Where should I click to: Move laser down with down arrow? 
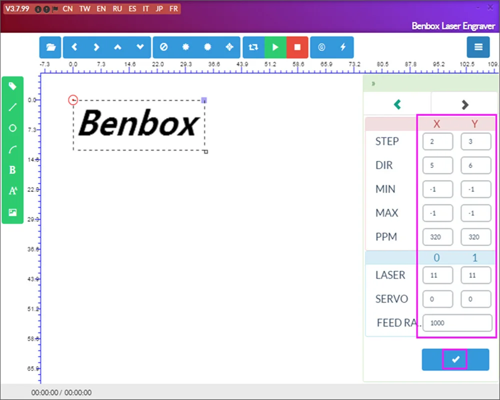pos(140,47)
